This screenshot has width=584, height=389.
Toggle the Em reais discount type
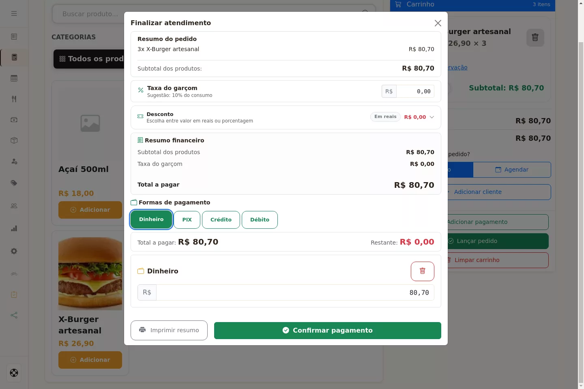385,117
